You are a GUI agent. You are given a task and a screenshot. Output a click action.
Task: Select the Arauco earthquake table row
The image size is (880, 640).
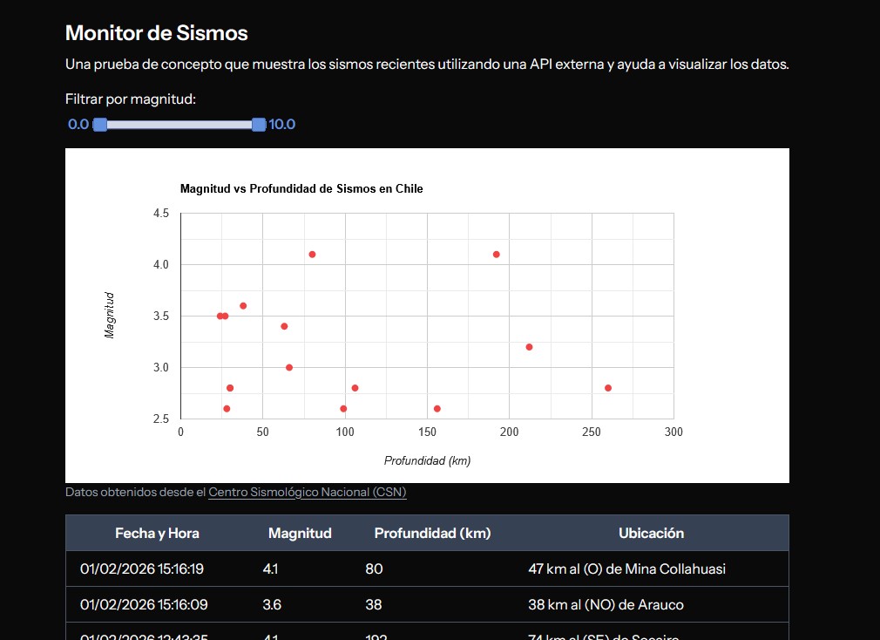coord(426,604)
